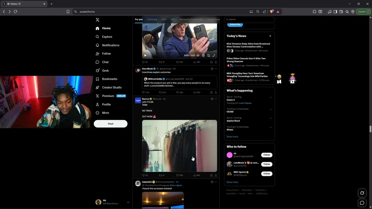The image size is (372, 209).
Task: Open the more options on Galantini's post
Action: (216, 182)
